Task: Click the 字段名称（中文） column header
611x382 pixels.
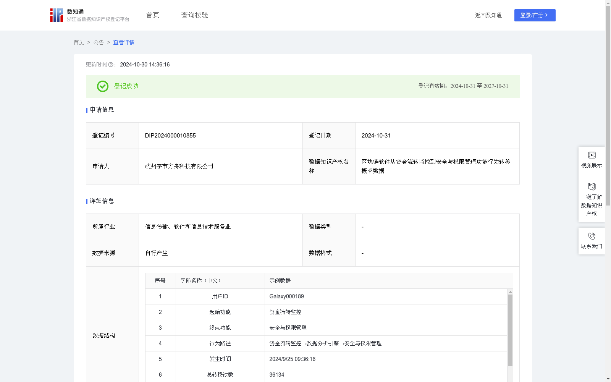Action: pos(220,281)
